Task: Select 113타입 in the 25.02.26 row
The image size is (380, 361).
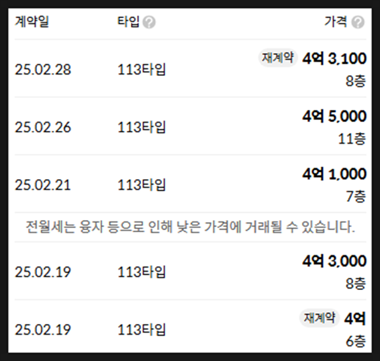Action: pyautogui.click(x=142, y=127)
